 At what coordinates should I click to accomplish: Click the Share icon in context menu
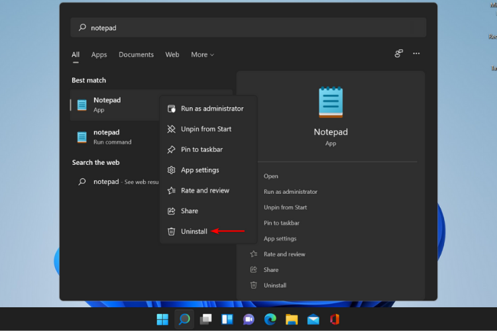coord(172,211)
